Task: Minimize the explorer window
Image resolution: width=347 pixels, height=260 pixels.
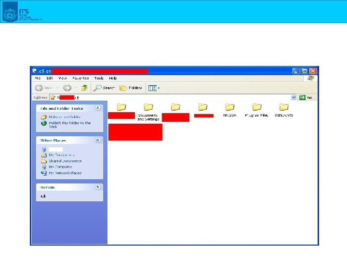Action: coord(296,71)
